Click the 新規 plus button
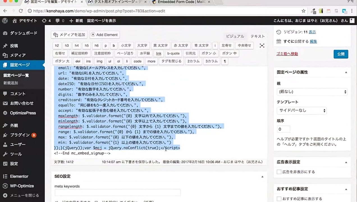The width and height of the screenshot is (357, 202). pos(76,20)
